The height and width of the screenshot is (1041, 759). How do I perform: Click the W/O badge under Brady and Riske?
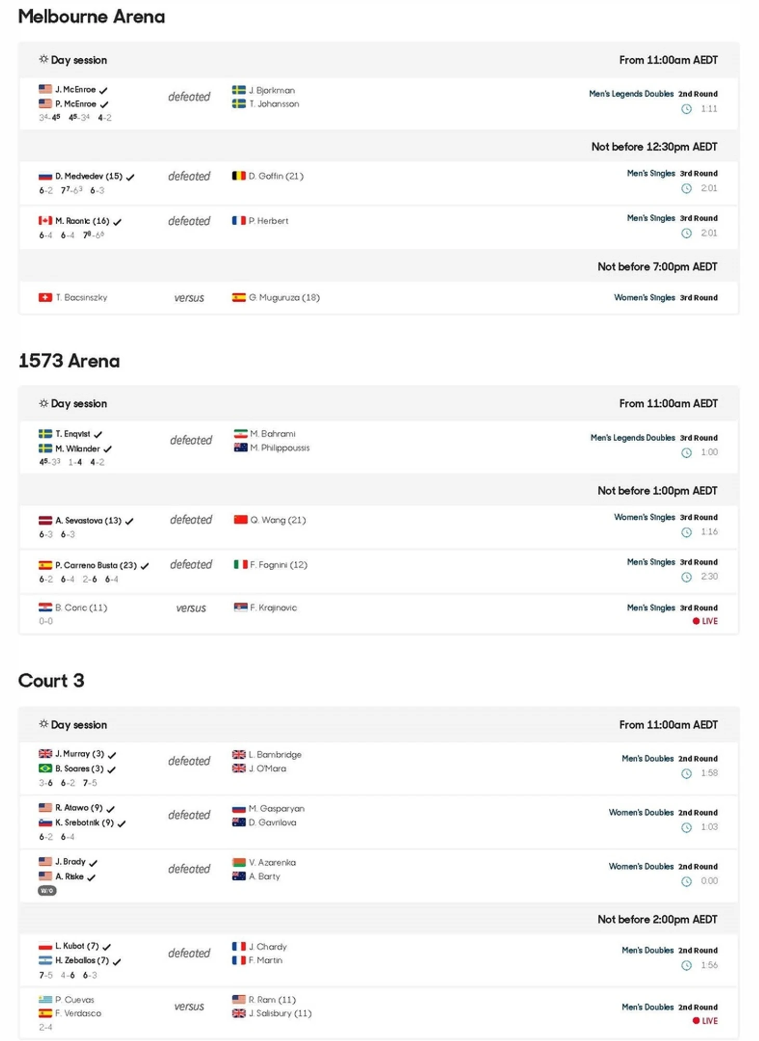coord(47,891)
